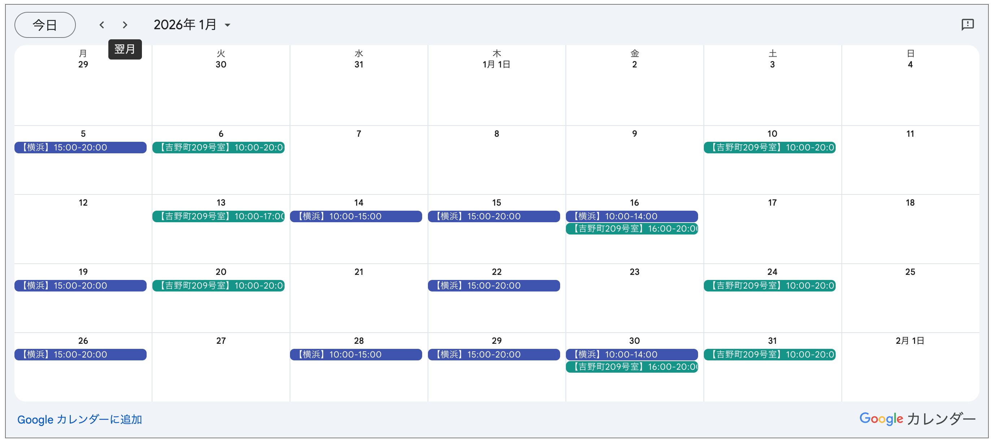
Task: Open the 横浜 15:00-20:00 event on the 26th
Action: point(81,355)
